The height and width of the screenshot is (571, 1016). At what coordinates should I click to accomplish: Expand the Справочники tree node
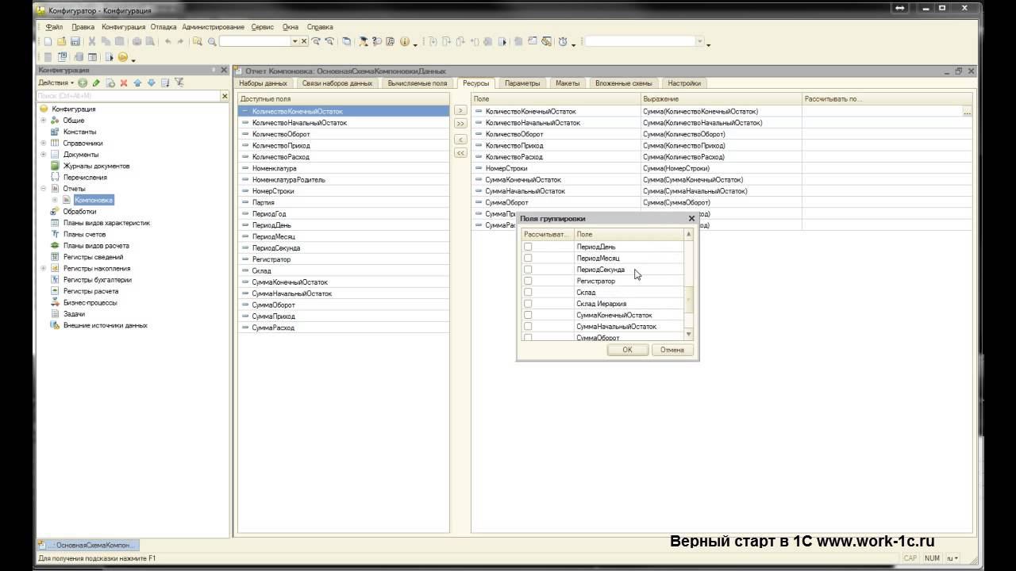click(44, 144)
